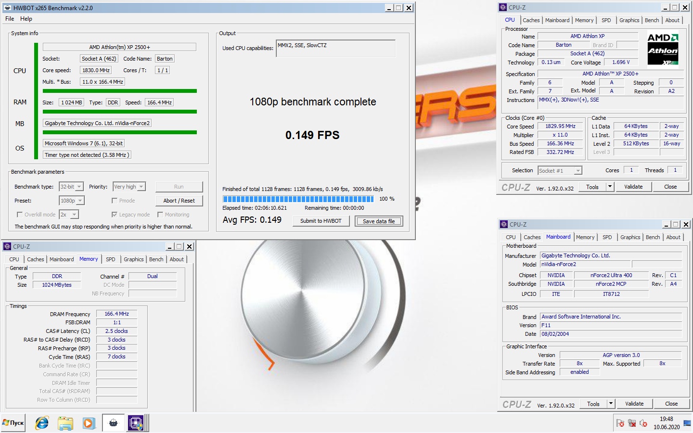Click Close button in CPU-Z Mainboard window
Screen dimensions: 693x433
[671, 404]
